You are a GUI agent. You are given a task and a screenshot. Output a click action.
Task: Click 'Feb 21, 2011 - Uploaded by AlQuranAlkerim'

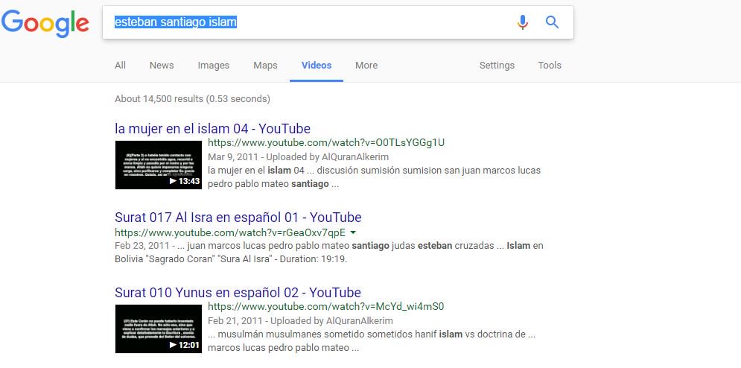point(300,320)
